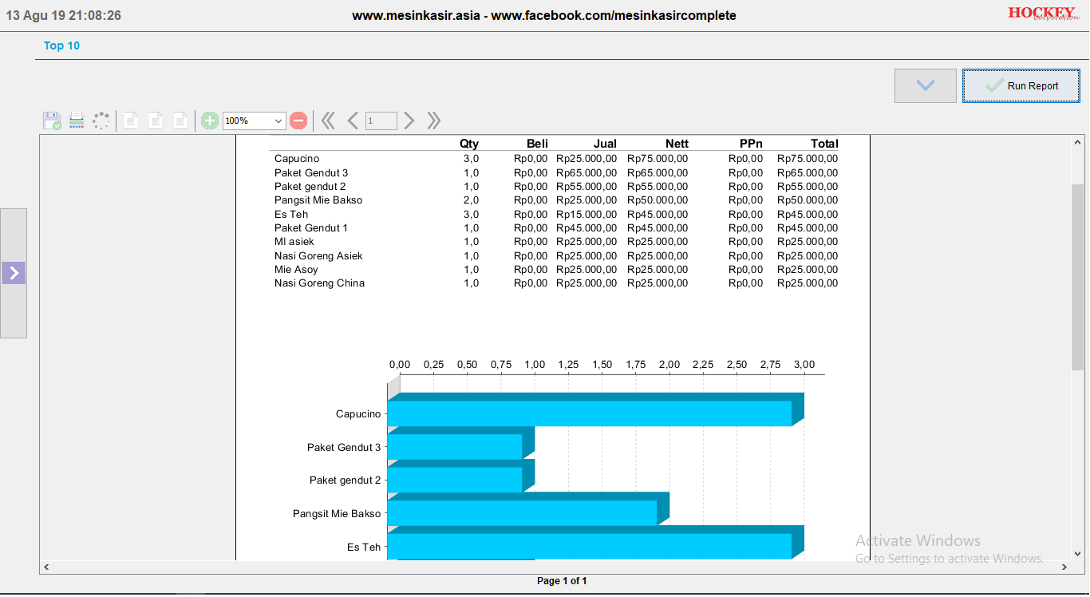Click Jual value Rp15.000,00 for Es Teh
Viewport: 1090px width, 597px height.
[x=586, y=214]
